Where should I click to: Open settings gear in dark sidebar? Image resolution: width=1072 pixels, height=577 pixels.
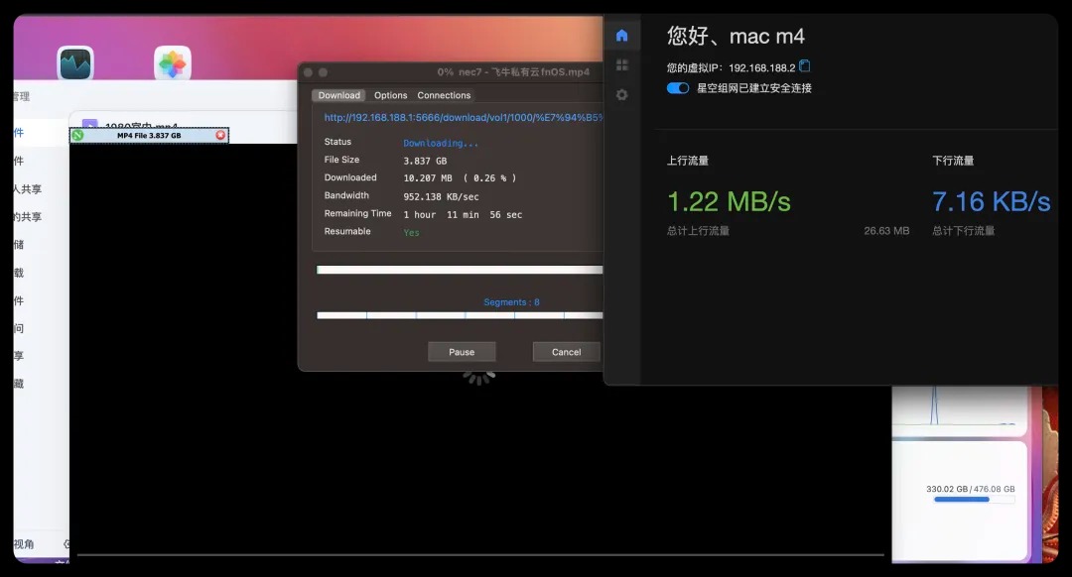pyautogui.click(x=621, y=95)
